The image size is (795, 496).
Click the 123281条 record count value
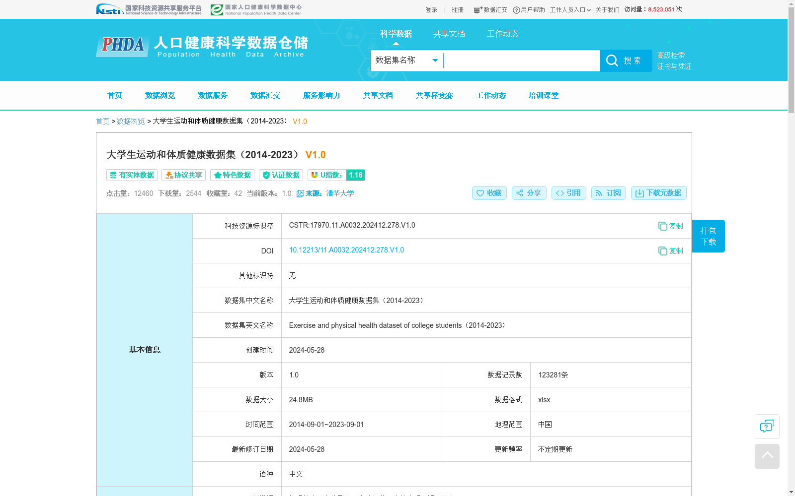[x=553, y=375]
